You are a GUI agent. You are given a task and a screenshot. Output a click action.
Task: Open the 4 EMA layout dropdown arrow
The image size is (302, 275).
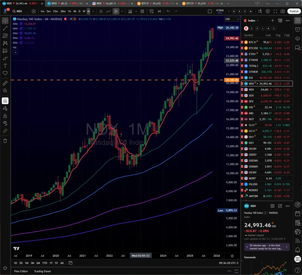pos(229,11)
